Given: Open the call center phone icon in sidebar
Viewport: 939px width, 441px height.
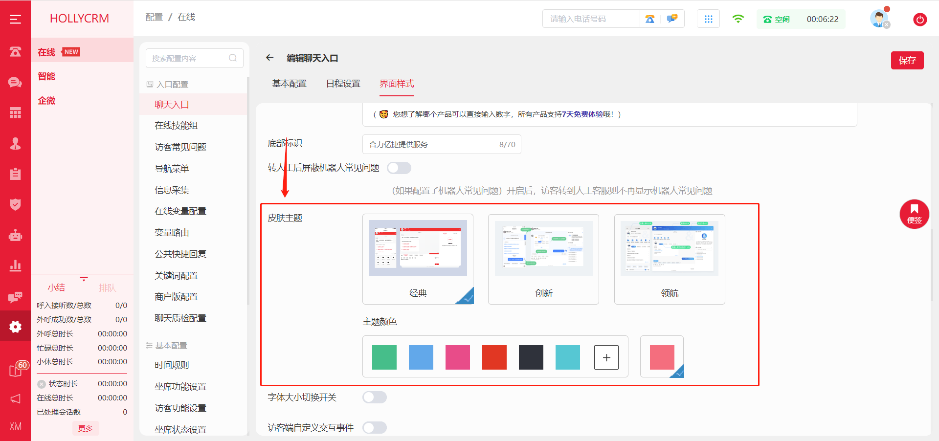Looking at the screenshot, I should coord(15,51).
